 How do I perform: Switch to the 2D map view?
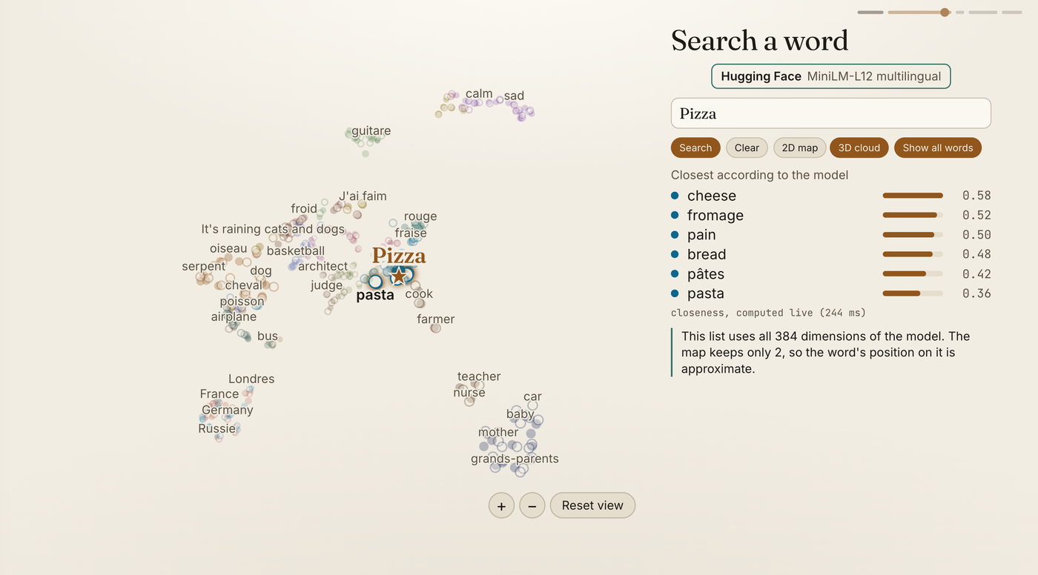(x=800, y=147)
